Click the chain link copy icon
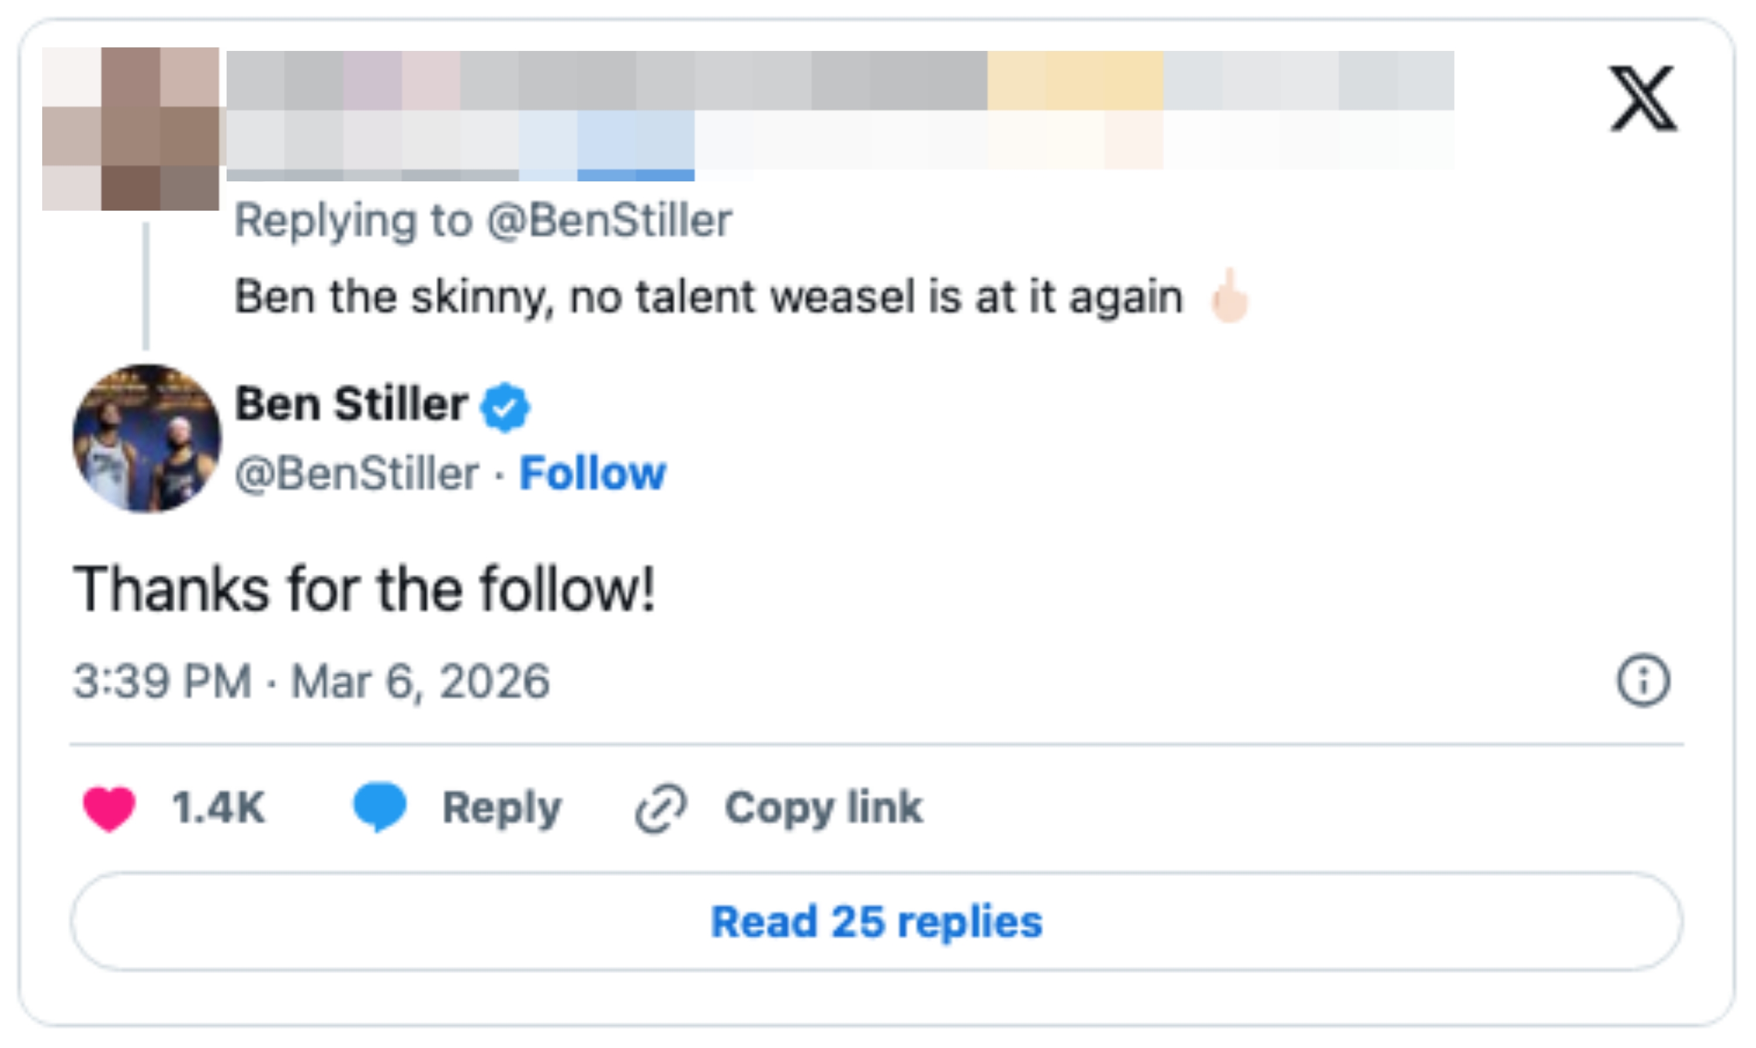 coord(660,808)
